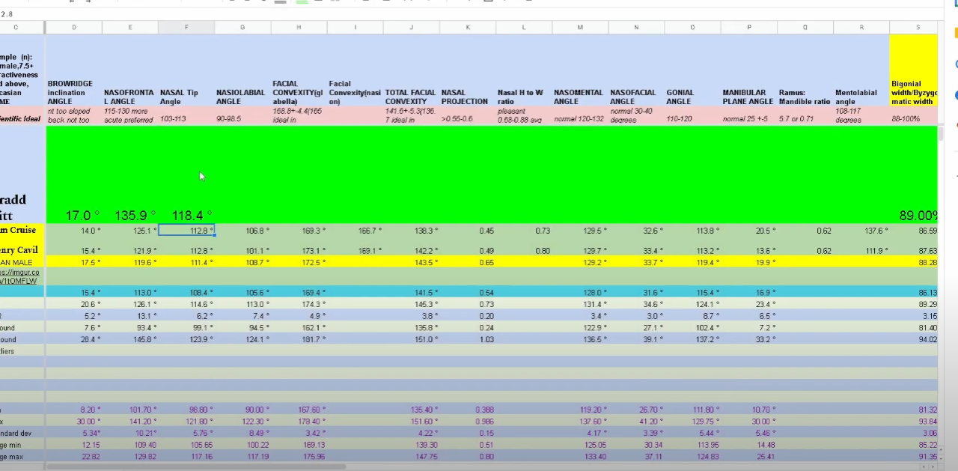This screenshot has height=471, width=958.
Task: Select column D header
Action: (x=74, y=28)
